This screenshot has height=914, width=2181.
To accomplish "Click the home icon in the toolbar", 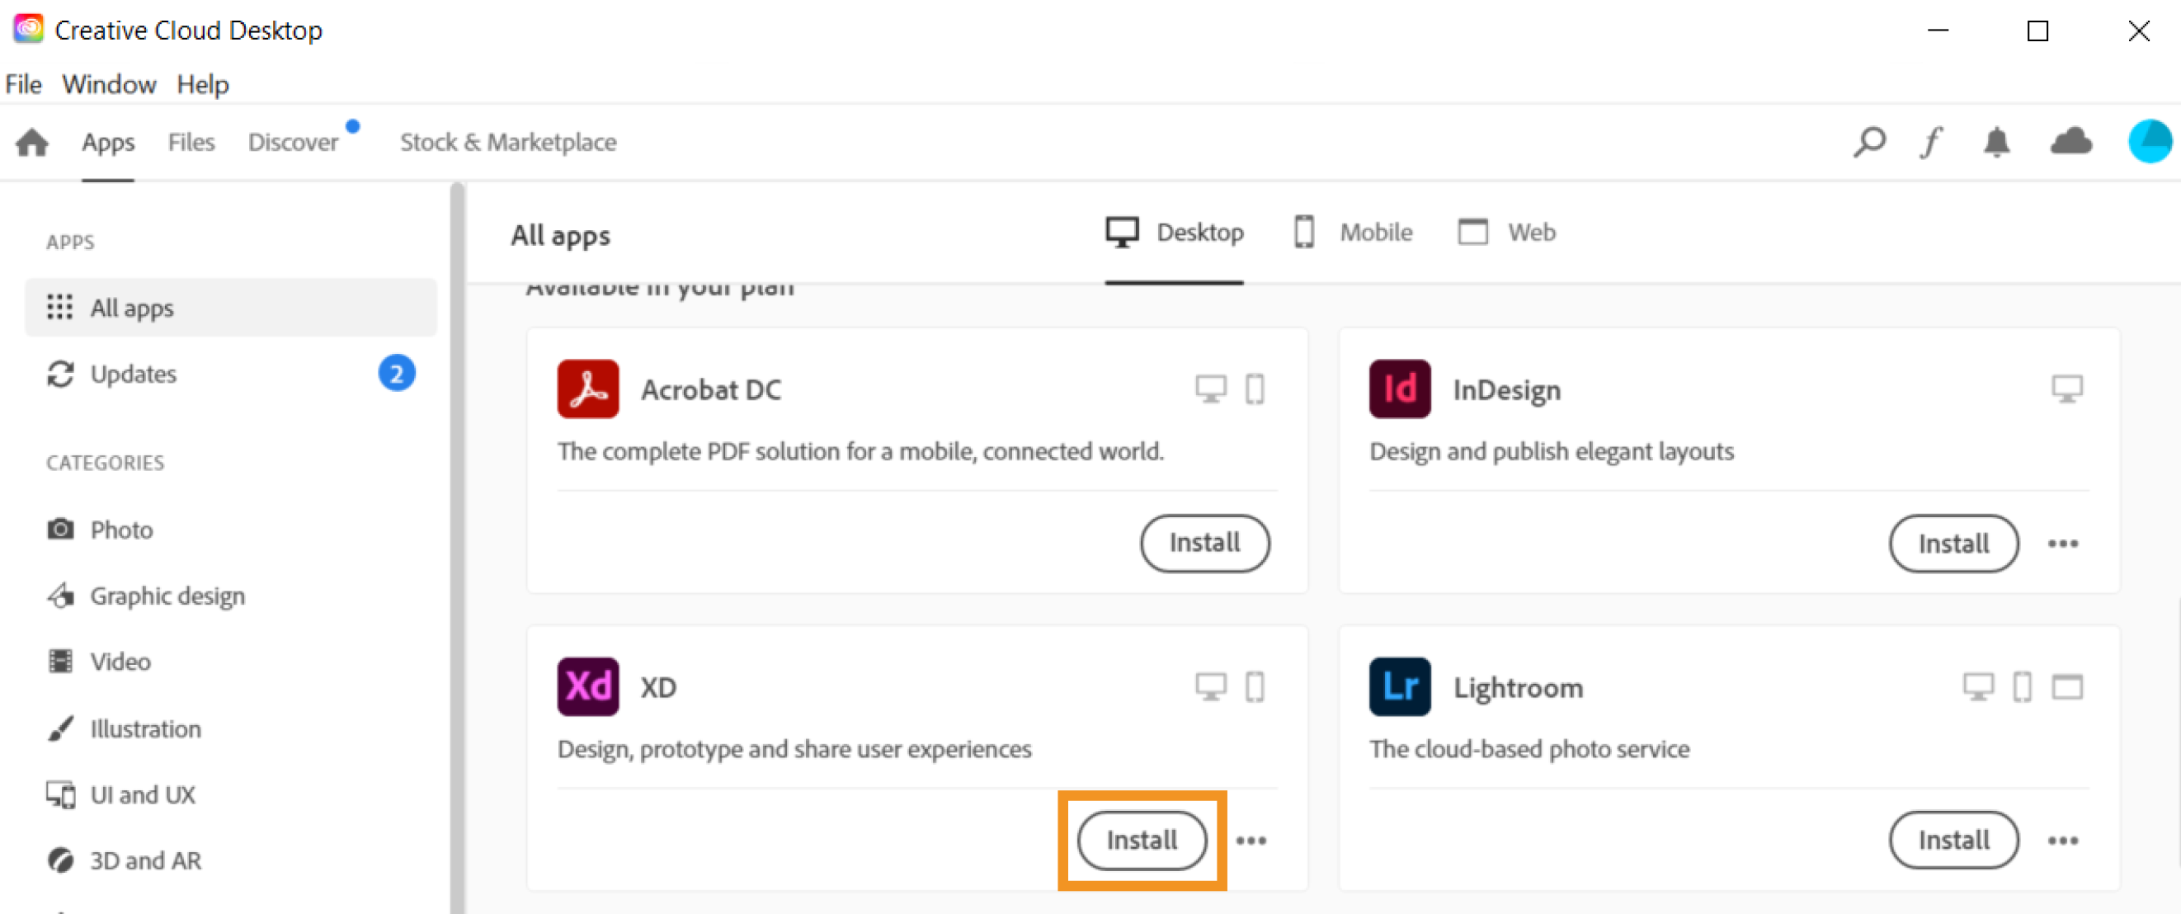I will [x=30, y=141].
